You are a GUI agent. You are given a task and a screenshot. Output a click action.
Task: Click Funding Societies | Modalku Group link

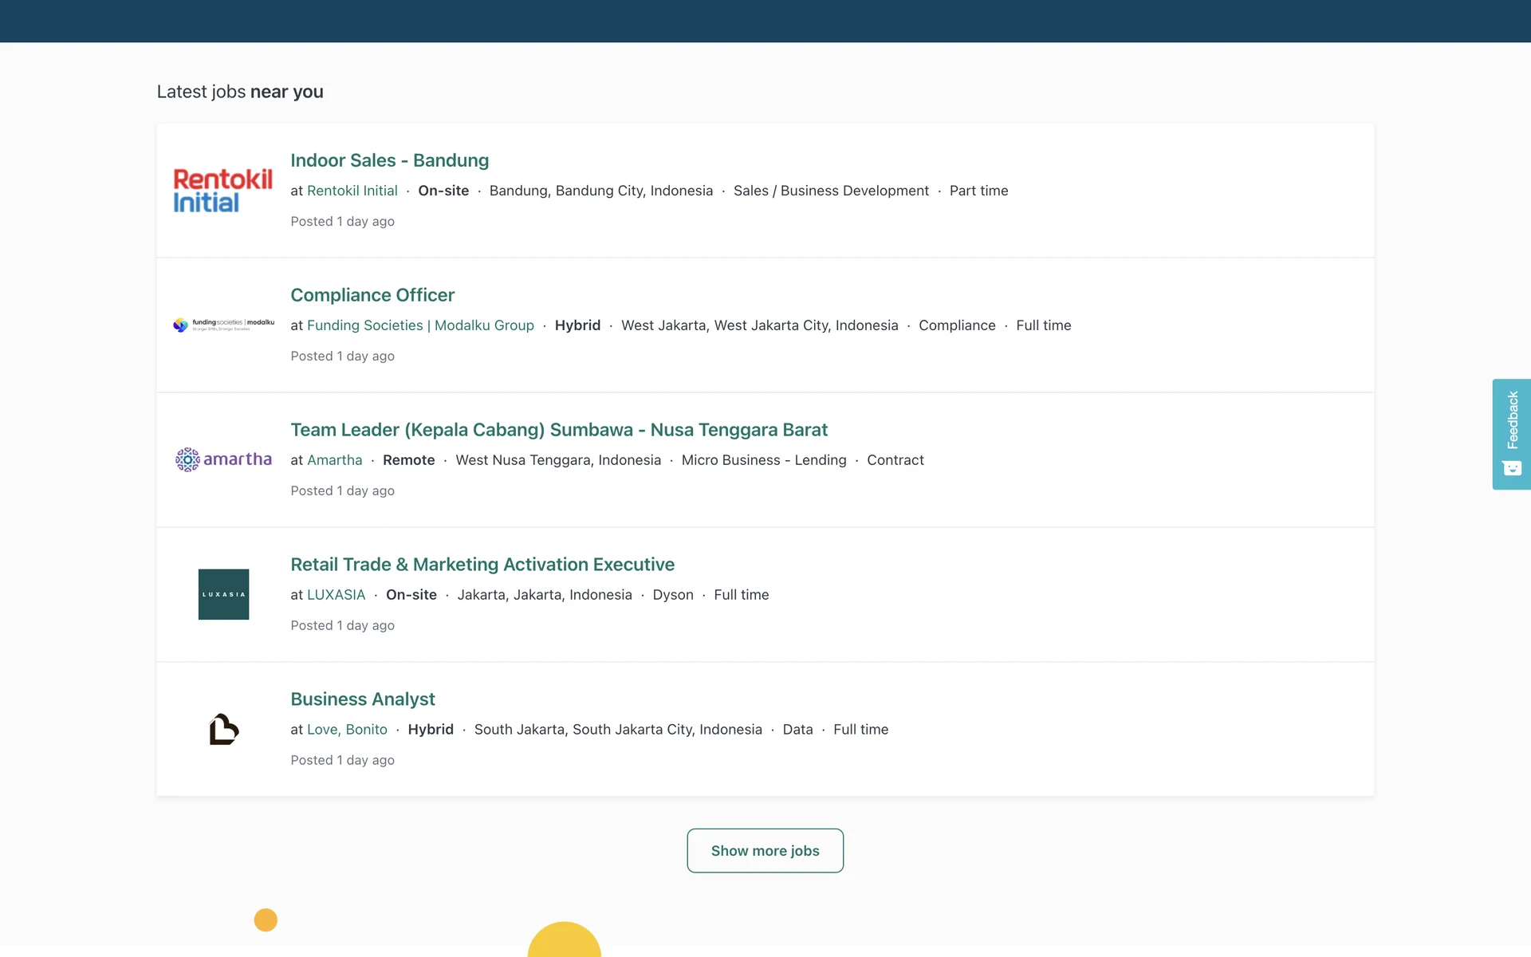420,325
